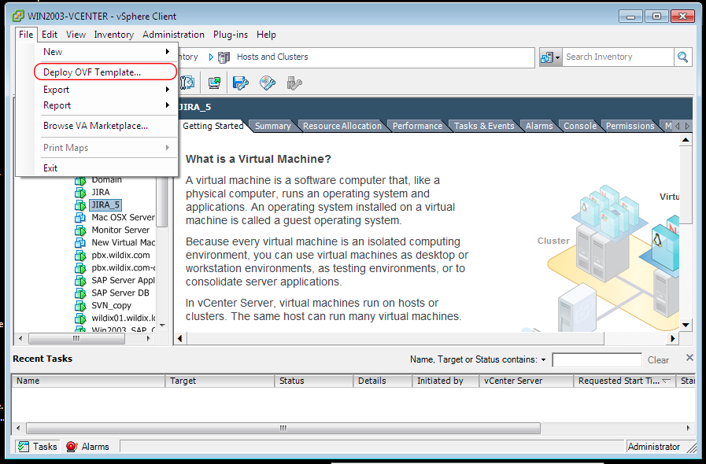Click Hosts and Clusters breadcrumb text
Viewport: 706px width, 464px height.
coord(272,57)
